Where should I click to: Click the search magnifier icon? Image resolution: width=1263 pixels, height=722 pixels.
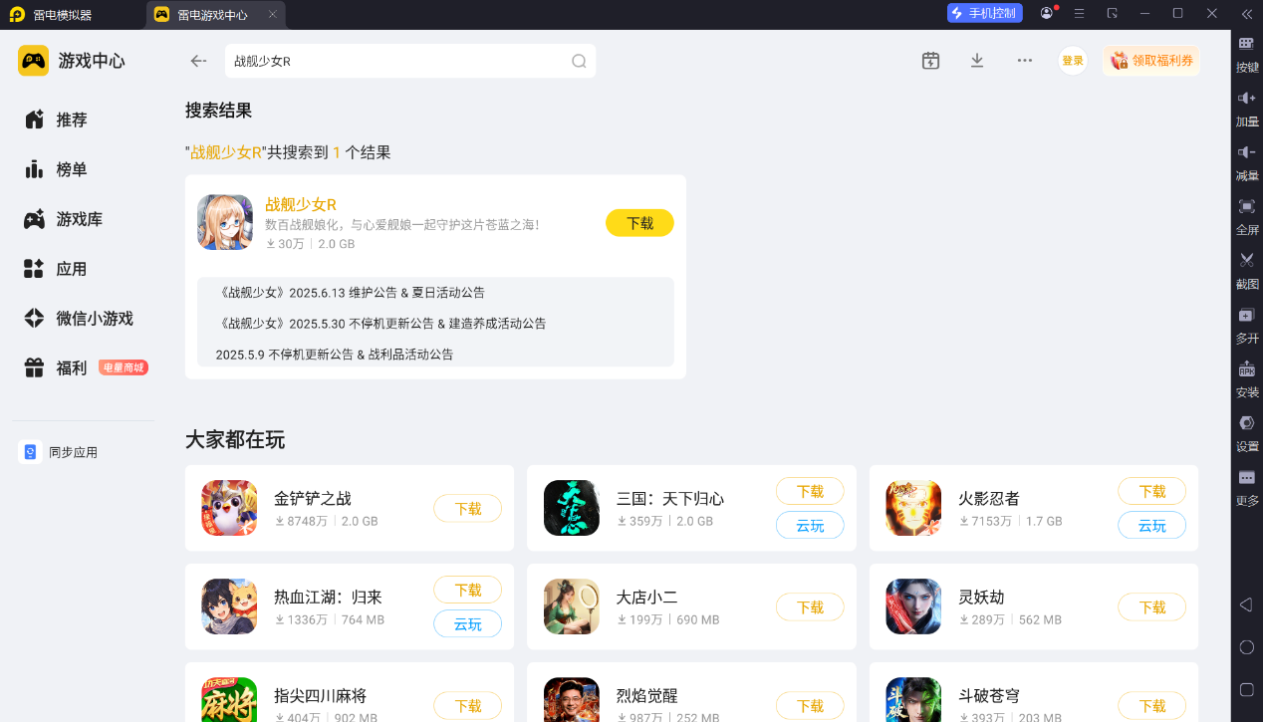tap(579, 61)
